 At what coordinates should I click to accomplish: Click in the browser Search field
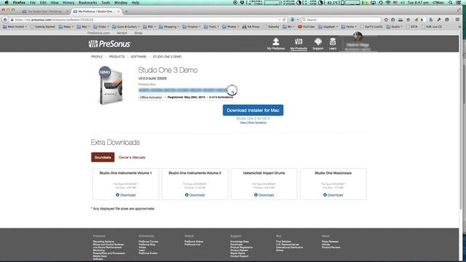341,20
